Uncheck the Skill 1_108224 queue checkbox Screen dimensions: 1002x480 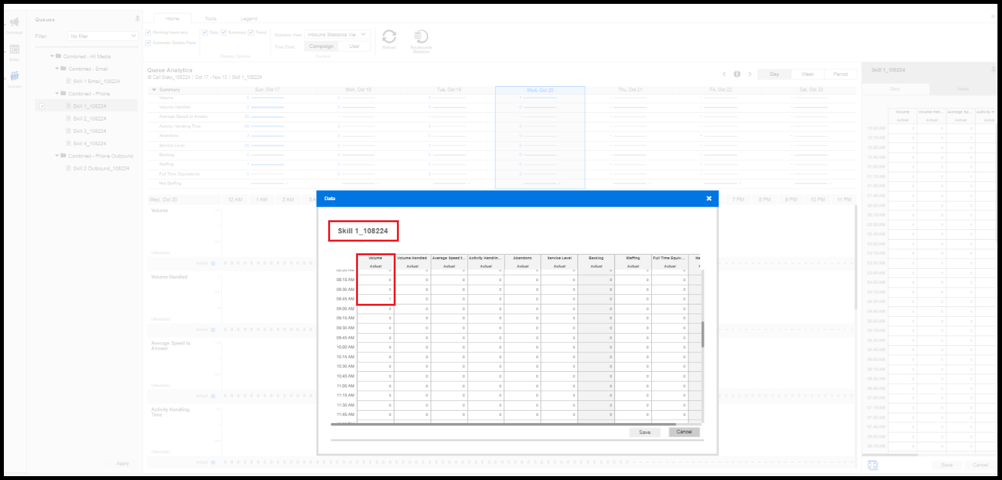(42, 106)
